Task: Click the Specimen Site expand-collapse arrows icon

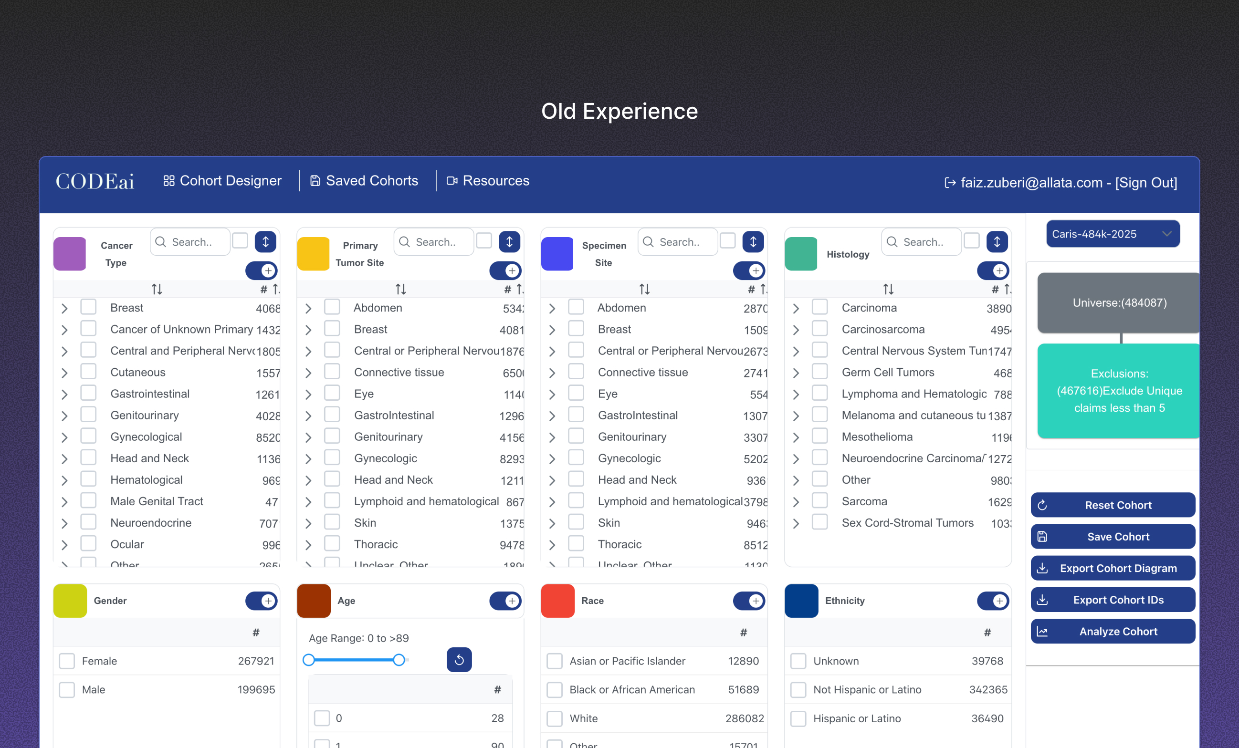Action: pos(753,242)
